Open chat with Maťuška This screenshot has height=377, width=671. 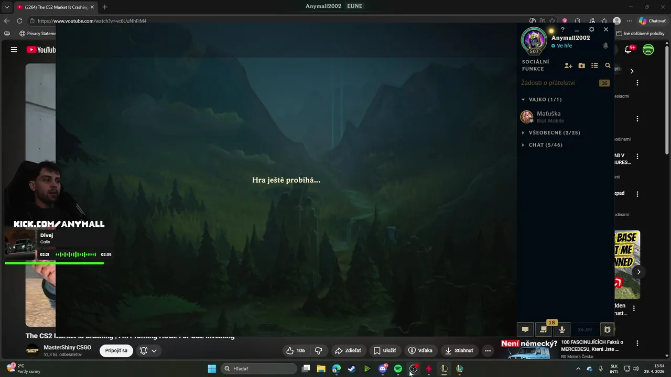click(x=565, y=117)
